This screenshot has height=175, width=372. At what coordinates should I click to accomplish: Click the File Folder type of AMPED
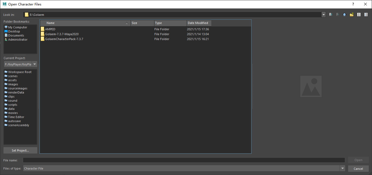click(x=162, y=29)
